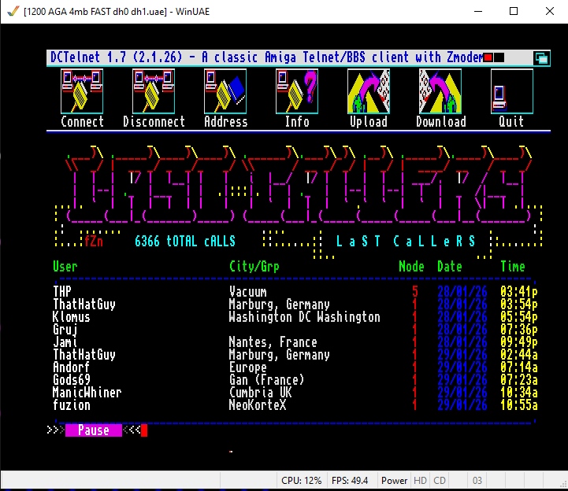
Task: Click the LaST CaLLeRS banner text
Action: tap(406, 242)
